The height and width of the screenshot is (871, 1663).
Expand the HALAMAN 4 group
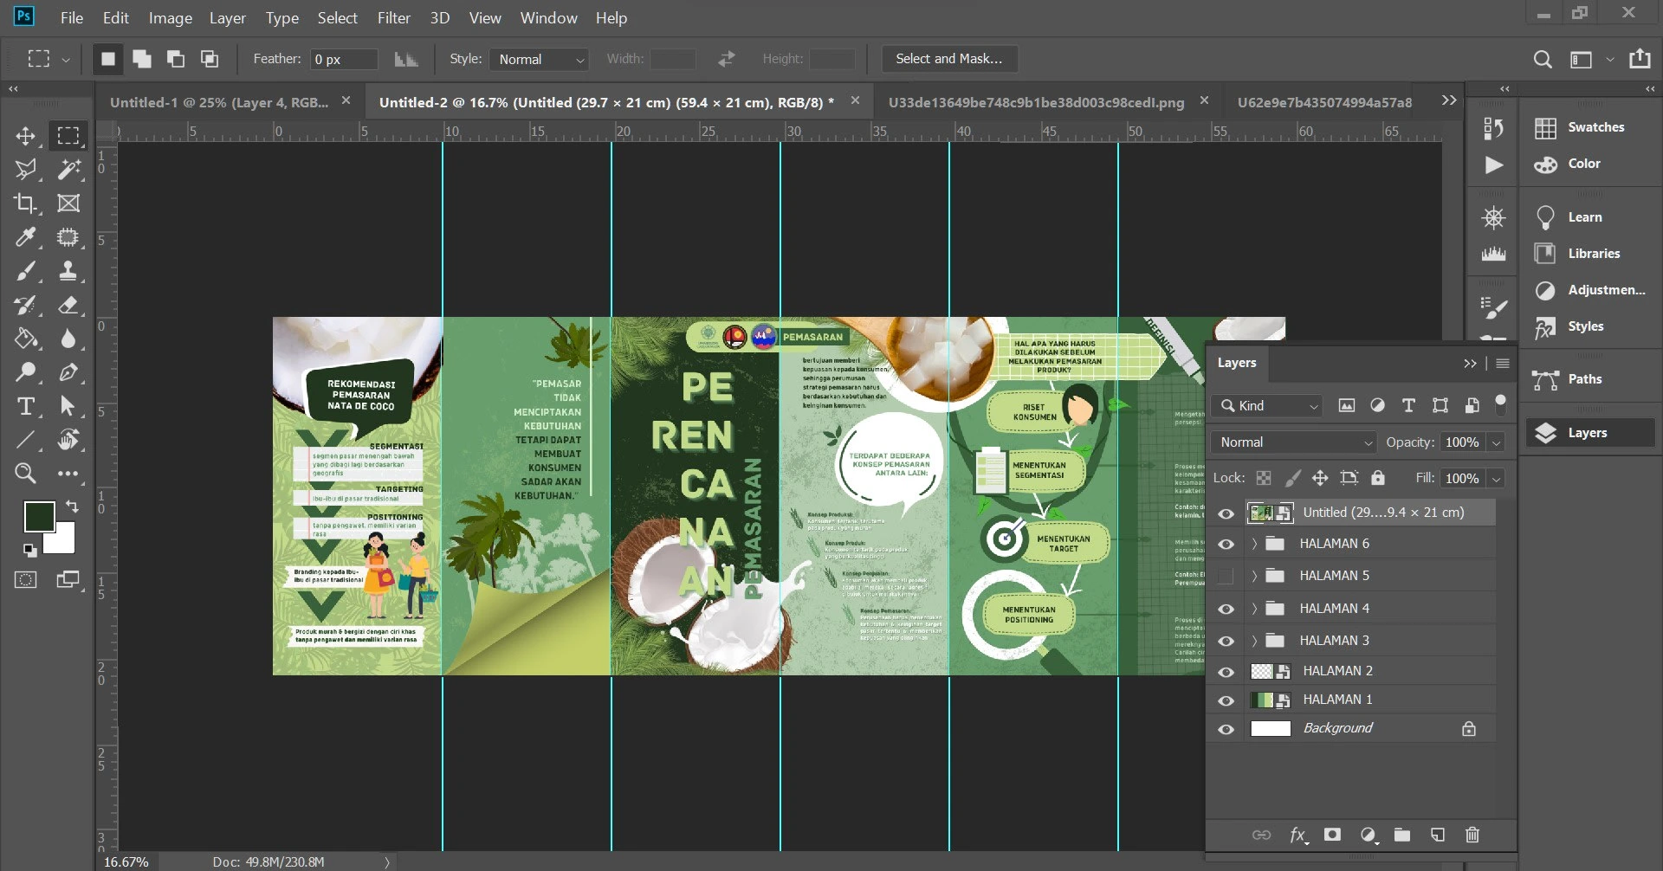click(x=1253, y=609)
